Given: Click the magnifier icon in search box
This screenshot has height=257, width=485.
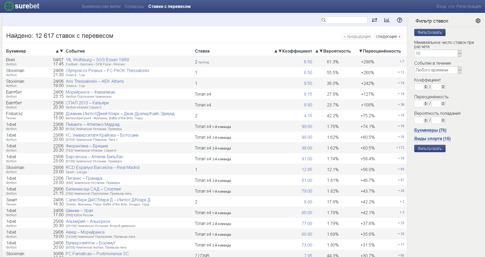Looking at the screenshot, I should (x=324, y=20).
